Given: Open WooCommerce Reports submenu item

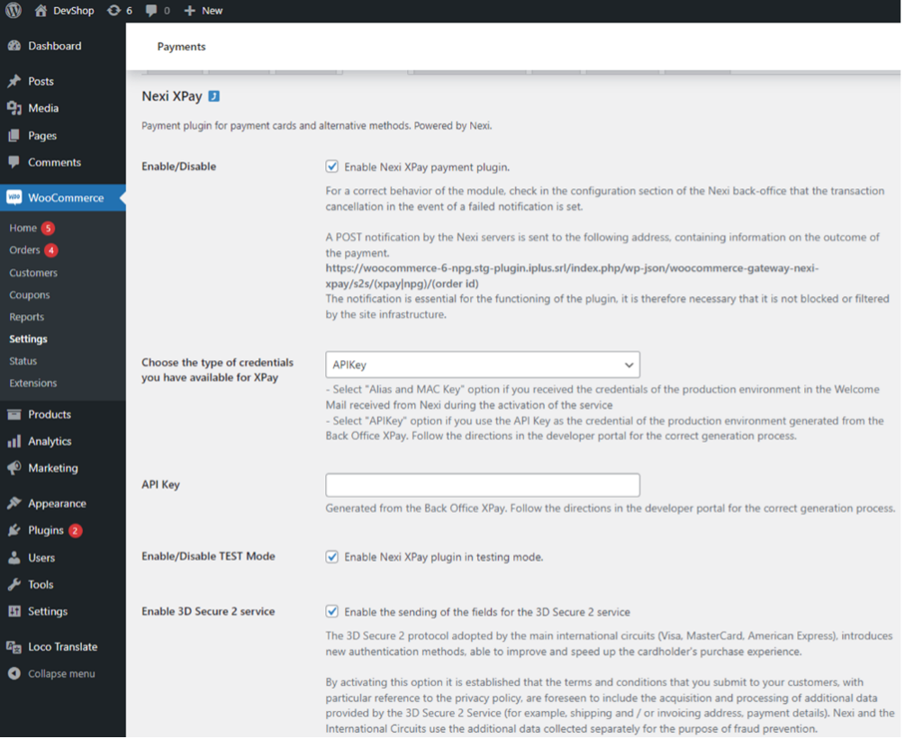Looking at the screenshot, I should tap(26, 317).
